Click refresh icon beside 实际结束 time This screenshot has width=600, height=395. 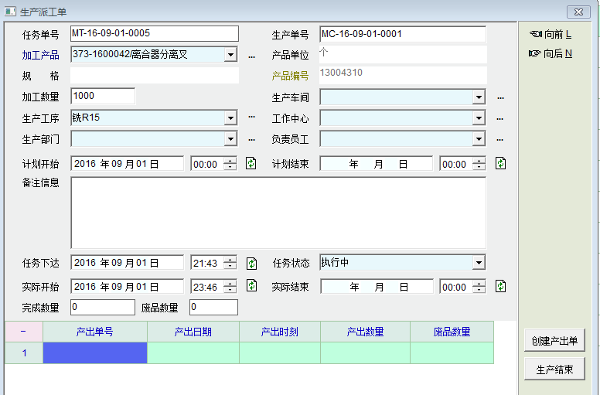point(500,286)
